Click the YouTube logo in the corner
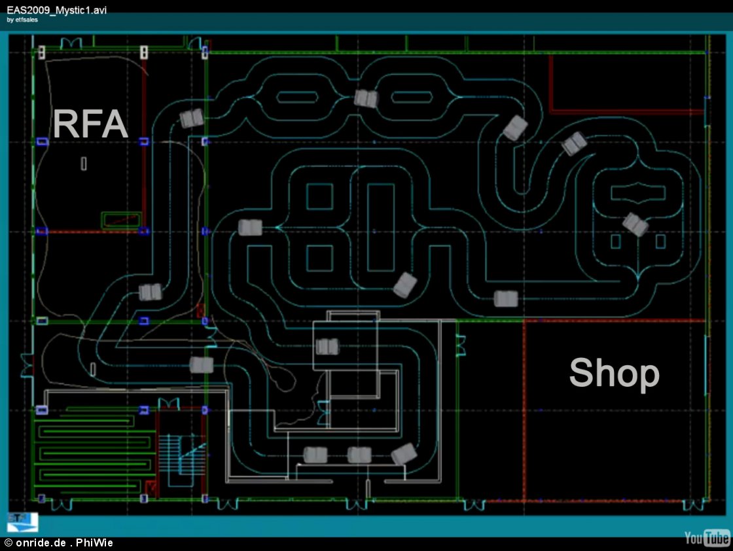 [707, 538]
